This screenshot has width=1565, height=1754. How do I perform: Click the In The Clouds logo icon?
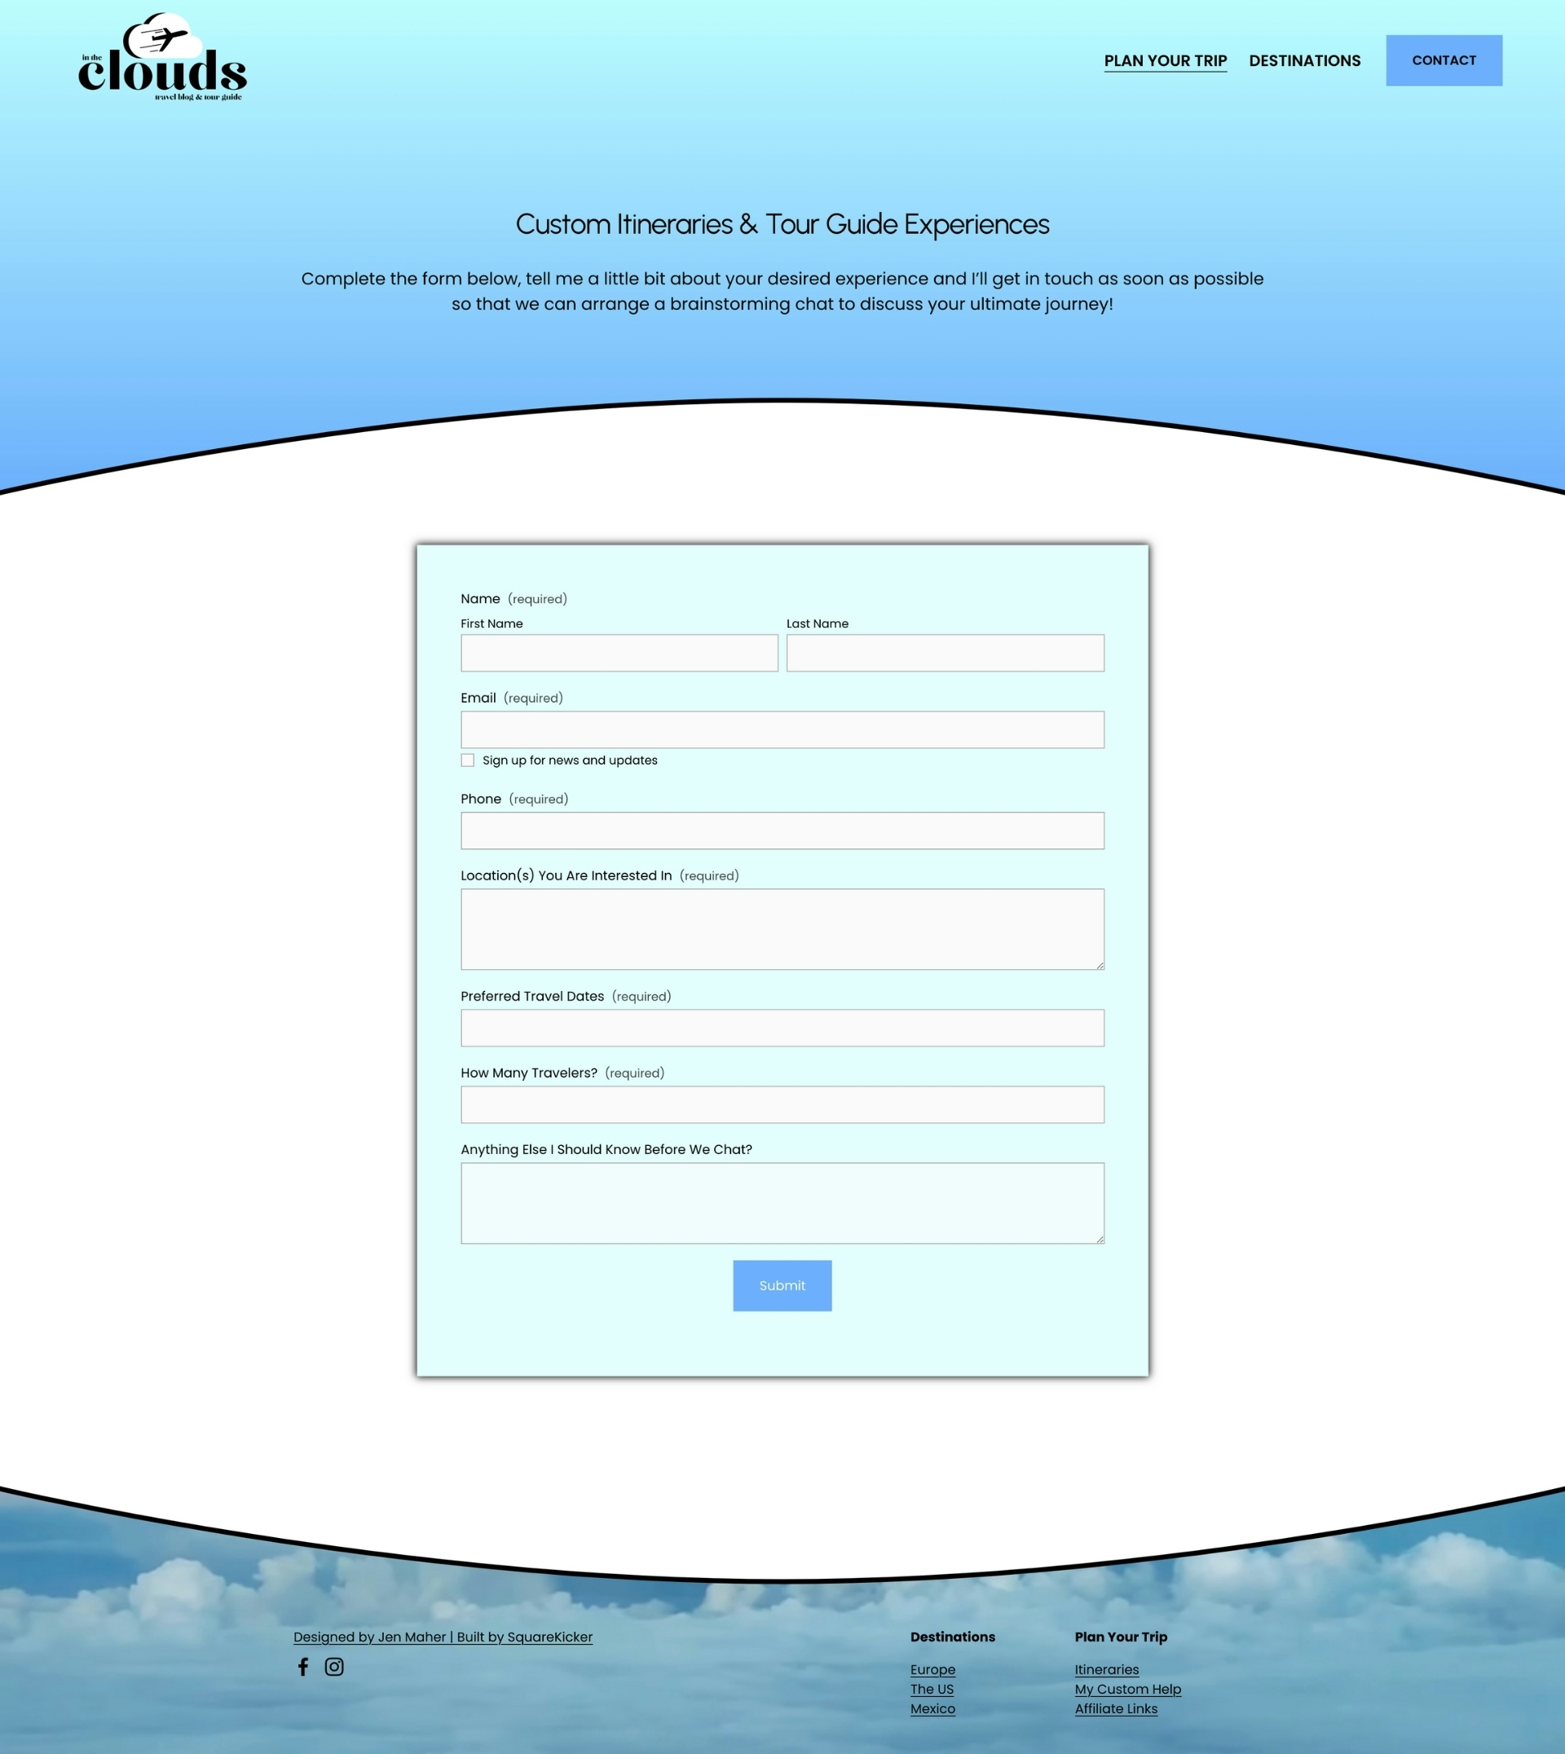(160, 56)
